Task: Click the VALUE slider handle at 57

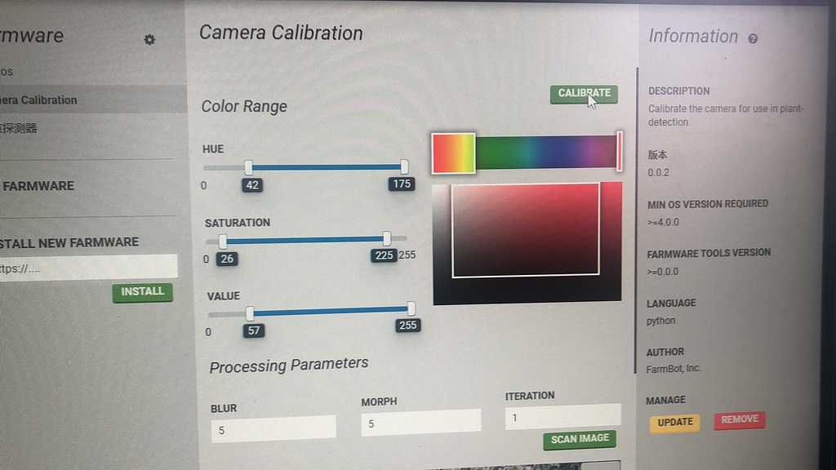Action: coord(248,312)
